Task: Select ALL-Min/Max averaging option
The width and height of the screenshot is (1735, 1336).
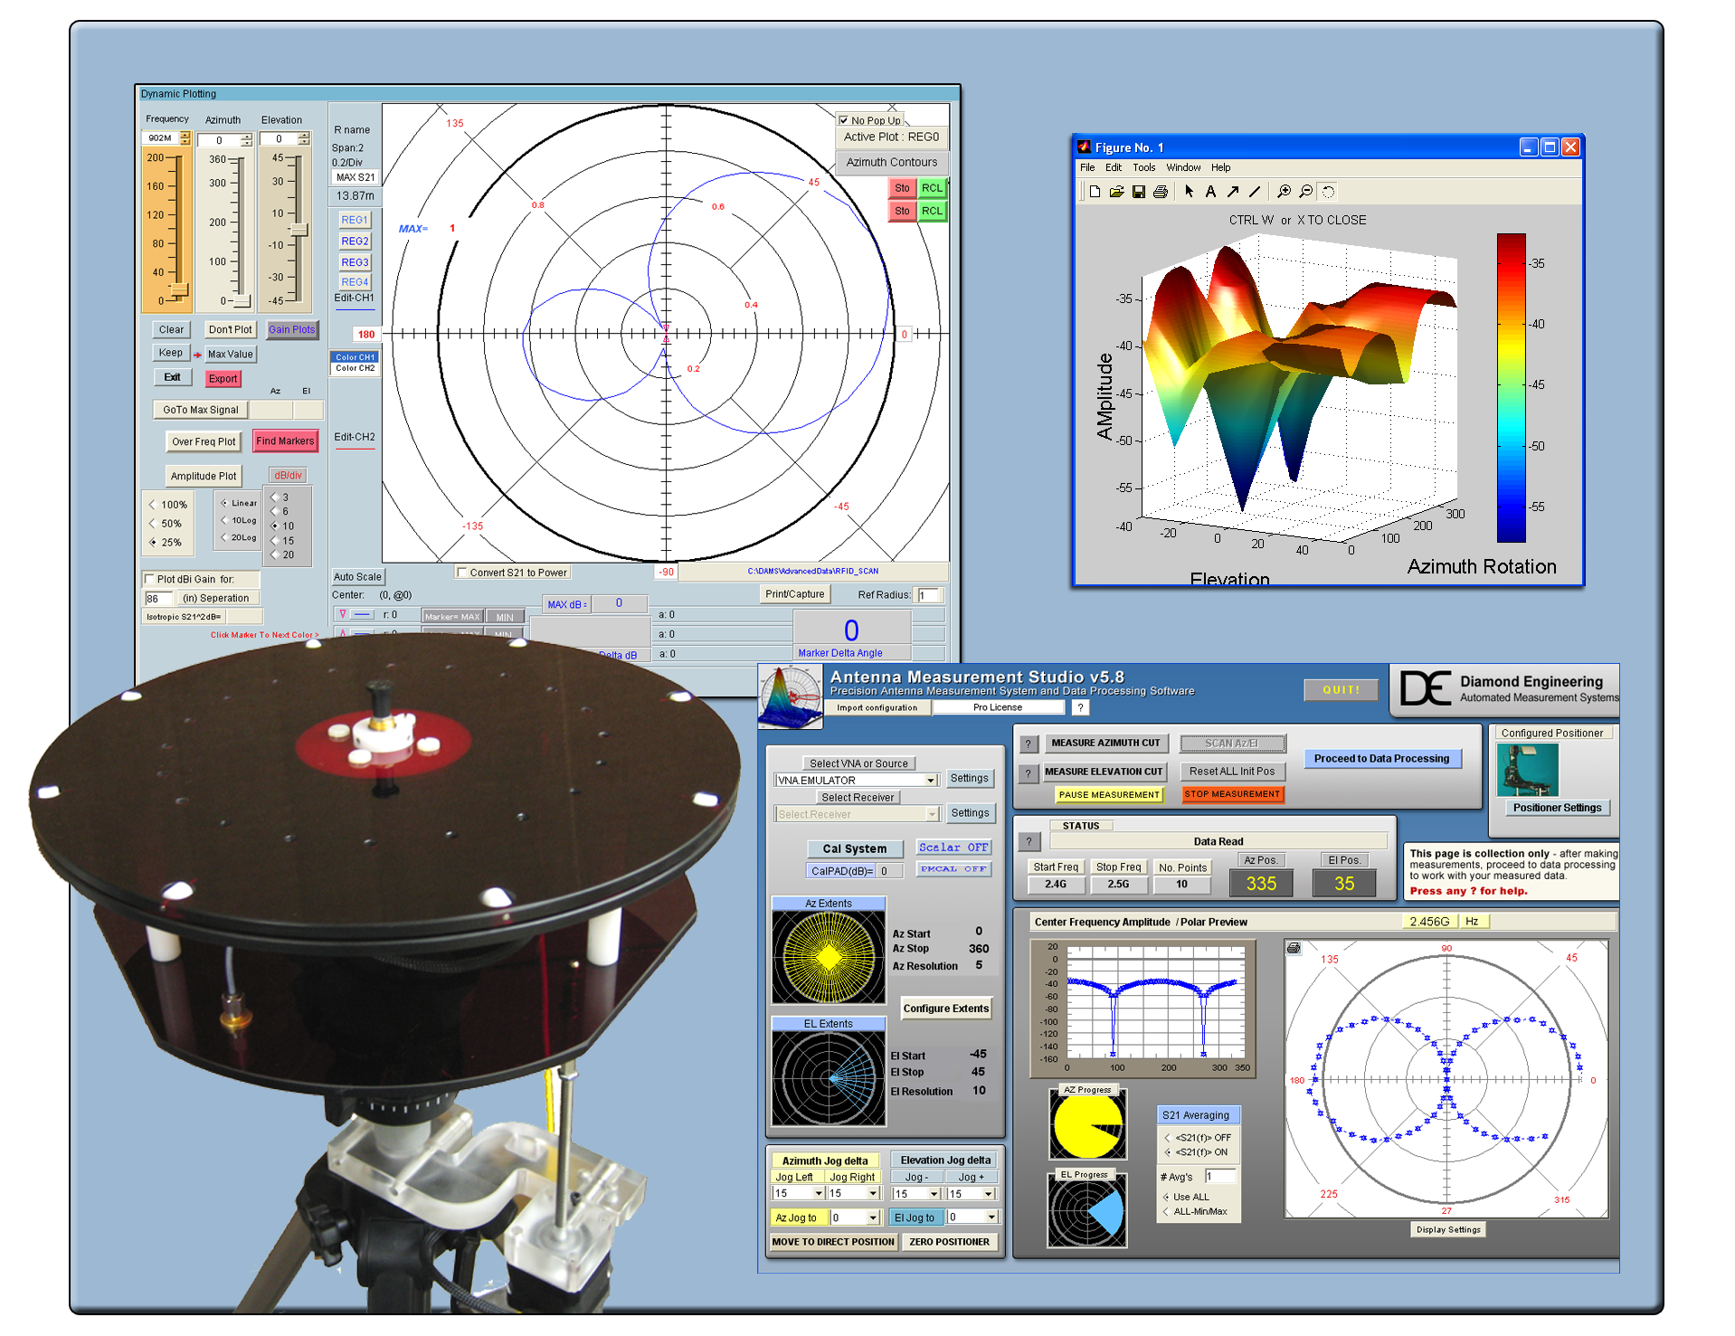Action: (1165, 1211)
